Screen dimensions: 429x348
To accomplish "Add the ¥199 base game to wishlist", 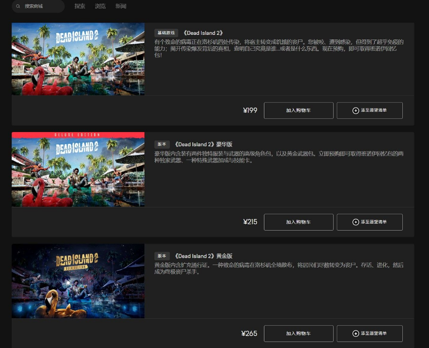I will click(370, 111).
